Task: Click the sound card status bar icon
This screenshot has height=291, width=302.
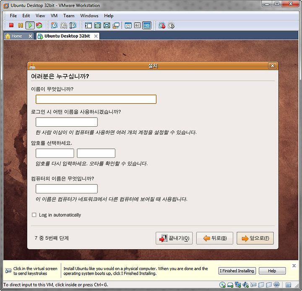Action: tap(245, 285)
